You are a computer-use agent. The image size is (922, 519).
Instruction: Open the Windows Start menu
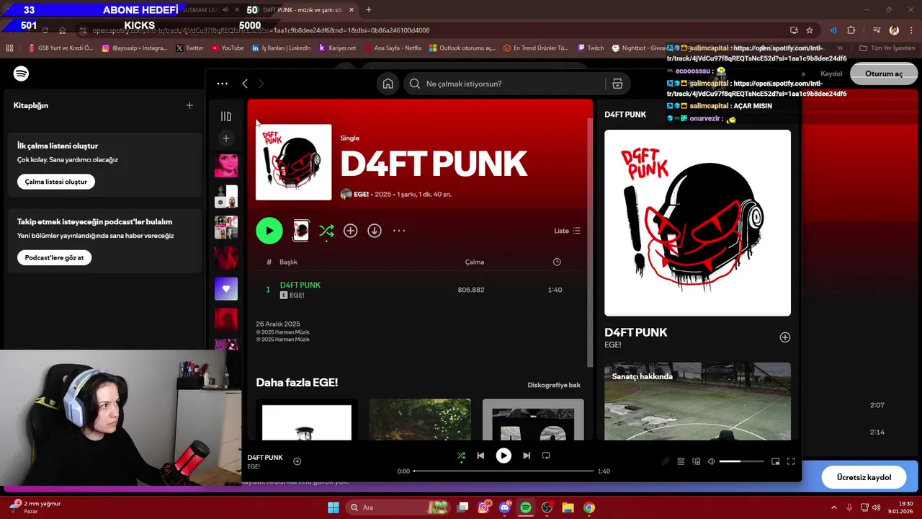334,507
